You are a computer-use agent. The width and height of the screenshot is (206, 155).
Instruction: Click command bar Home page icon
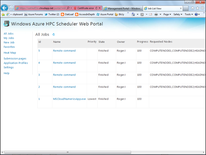coord(133,14)
